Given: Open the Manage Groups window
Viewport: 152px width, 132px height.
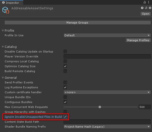Looking at the screenshot, I should pyautogui.click(x=78, y=23).
